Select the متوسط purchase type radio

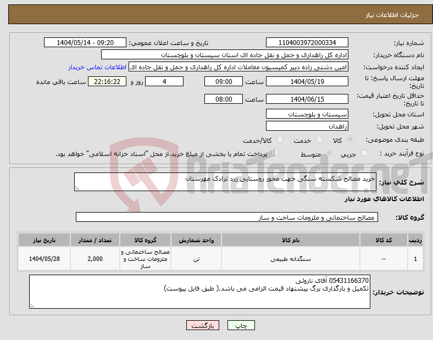329,153
